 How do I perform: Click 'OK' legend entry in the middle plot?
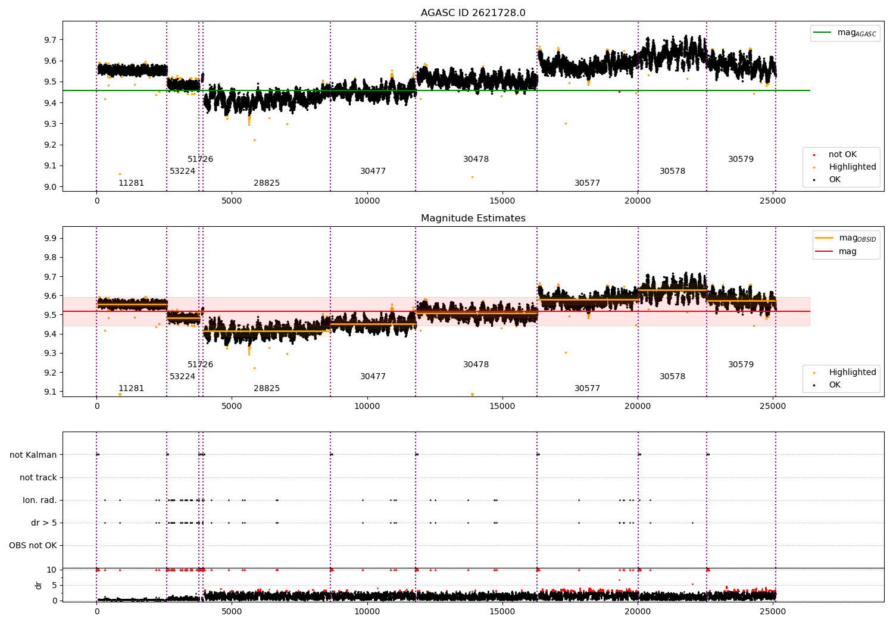(828, 385)
